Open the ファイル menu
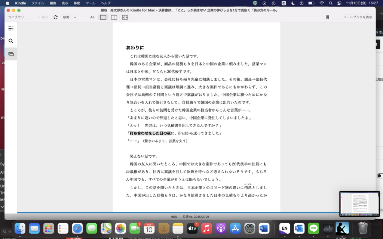The height and width of the screenshot is (239, 383). click(x=37, y=3)
